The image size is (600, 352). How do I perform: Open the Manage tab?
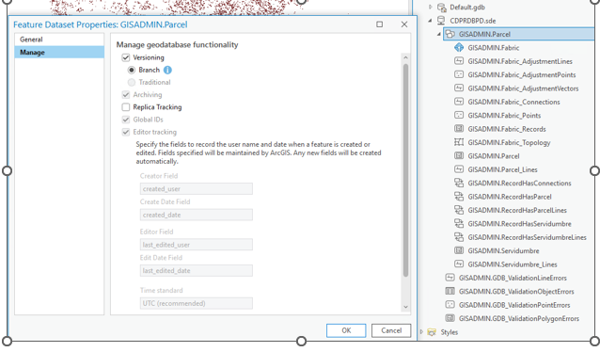click(59, 52)
